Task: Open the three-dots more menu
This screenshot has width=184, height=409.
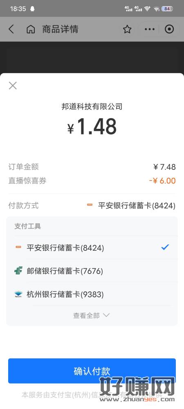Action: coord(150,29)
